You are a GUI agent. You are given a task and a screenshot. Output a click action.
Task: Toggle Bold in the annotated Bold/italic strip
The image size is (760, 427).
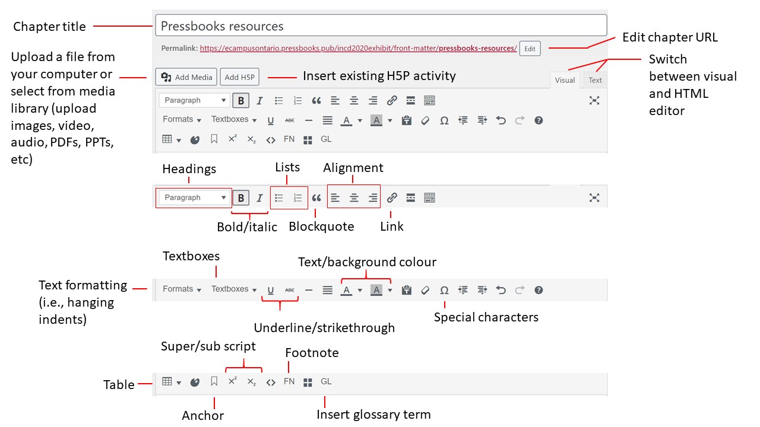pyautogui.click(x=240, y=197)
